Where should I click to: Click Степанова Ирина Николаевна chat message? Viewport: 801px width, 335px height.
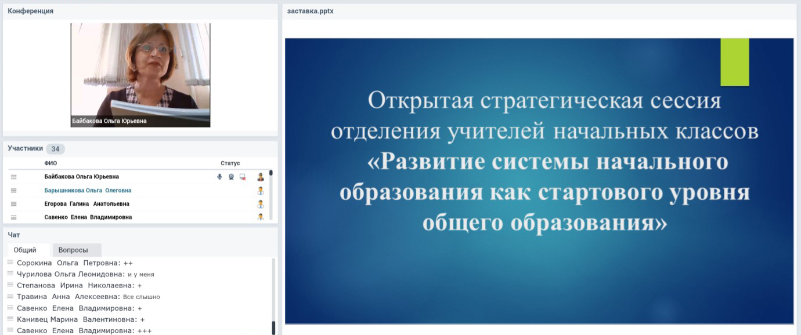point(80,285)
